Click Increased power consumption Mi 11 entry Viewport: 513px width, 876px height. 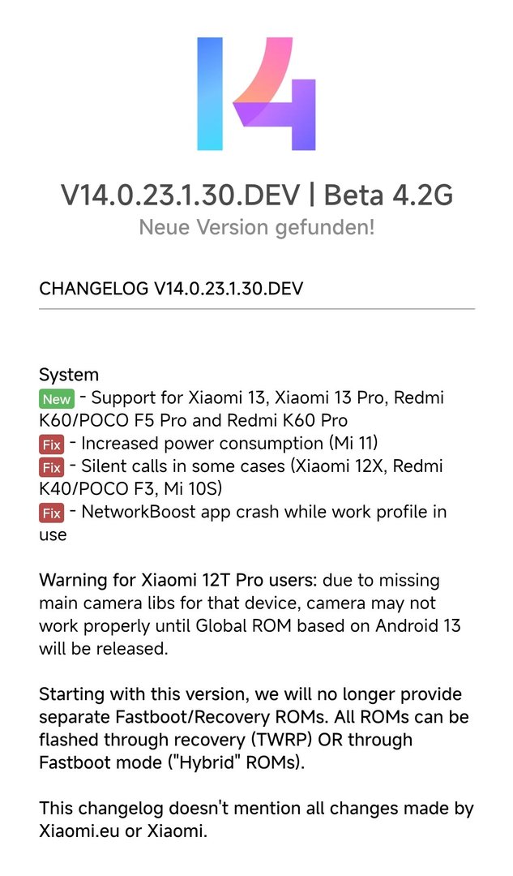pyautogui.click(x=229, y=444)
